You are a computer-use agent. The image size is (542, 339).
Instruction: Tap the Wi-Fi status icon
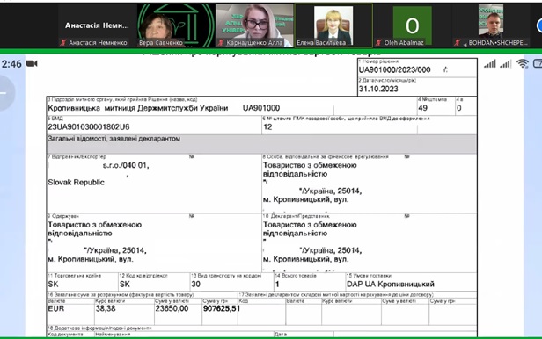[x=523, y=63]
